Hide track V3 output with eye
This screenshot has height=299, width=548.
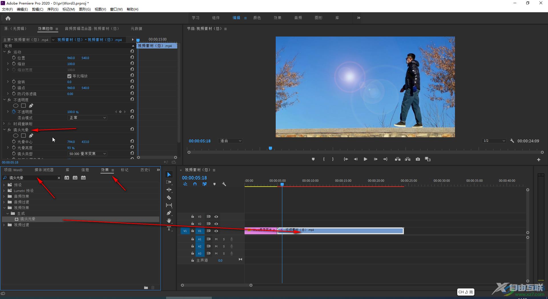(x=216, y=217)
